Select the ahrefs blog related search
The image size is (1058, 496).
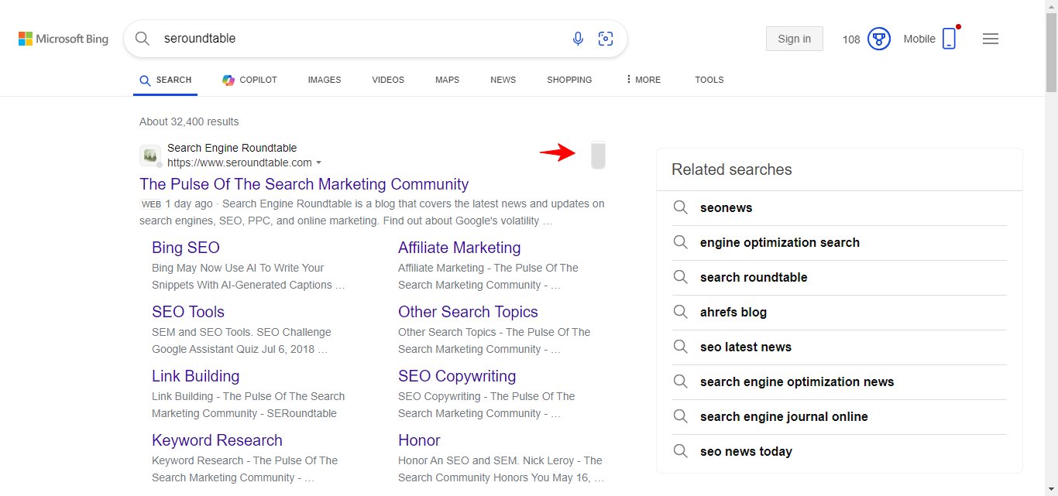click(x=733, y=312)
